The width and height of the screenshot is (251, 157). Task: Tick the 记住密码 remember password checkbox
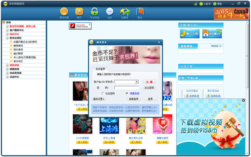pos(103,93)
